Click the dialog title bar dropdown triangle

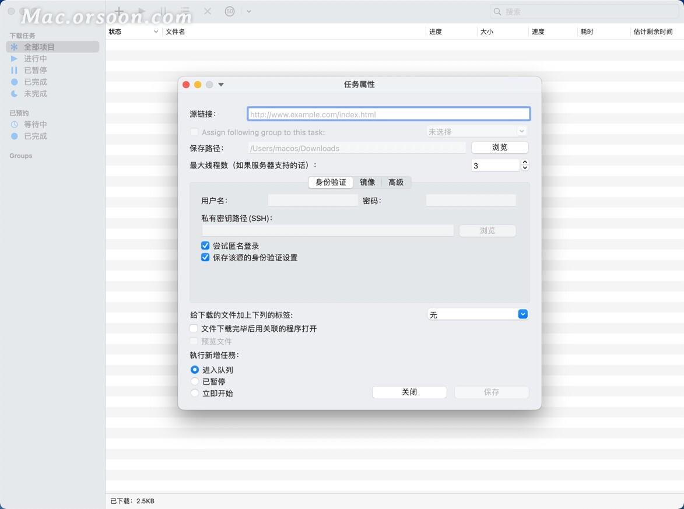(221, 85)
